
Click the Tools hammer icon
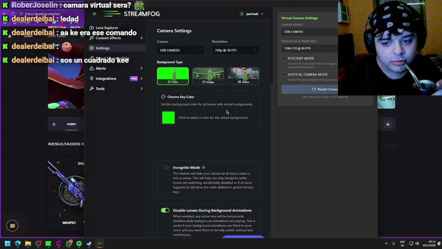click(x=92, y=89)
